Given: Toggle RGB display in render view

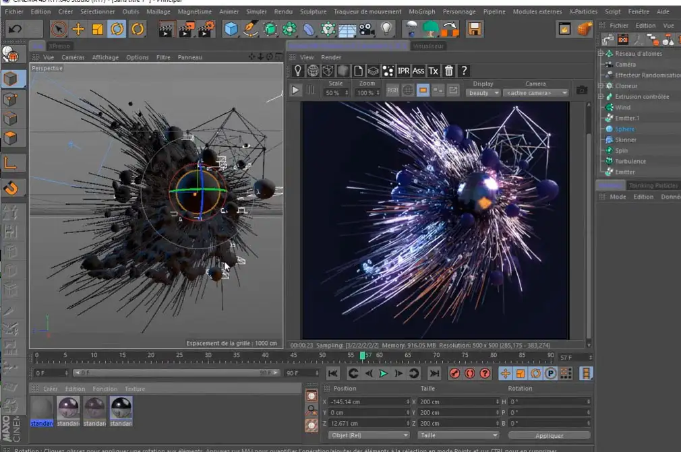Looking at the screenshot, I should (392, 90).
